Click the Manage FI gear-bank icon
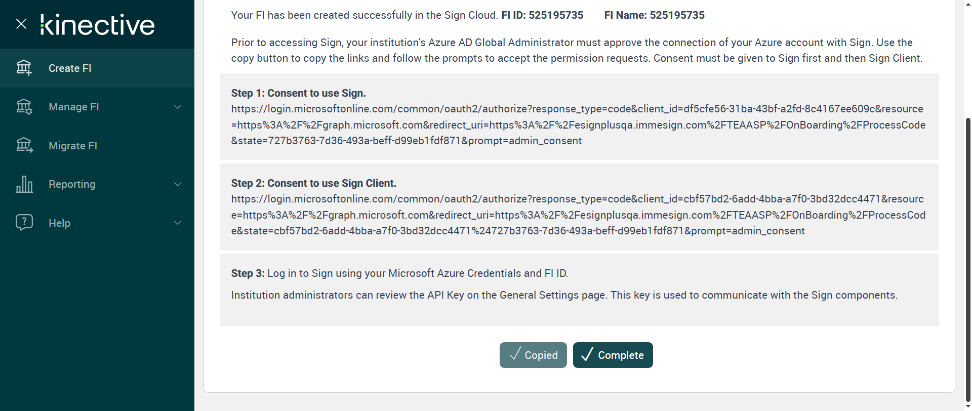Screen dimensions: 972x411 tap(24, 107)
